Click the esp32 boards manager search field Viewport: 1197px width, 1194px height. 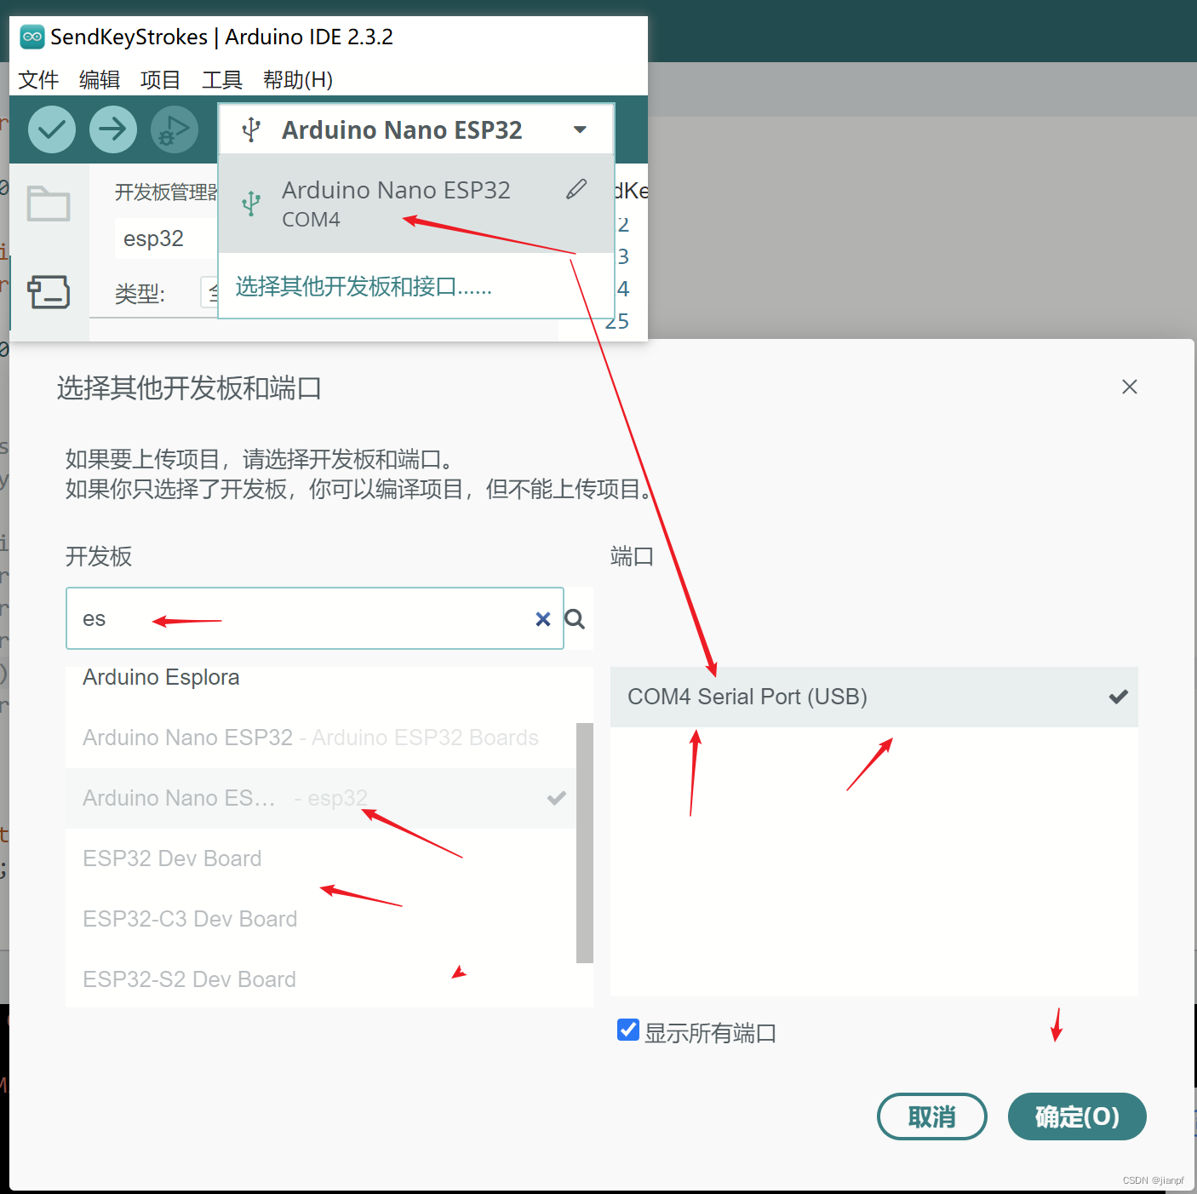pyautogui.click(x=166, y=238)
